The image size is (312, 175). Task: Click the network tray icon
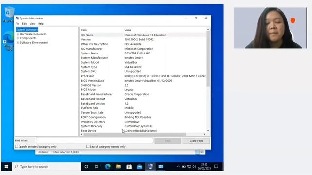(189, 167)
